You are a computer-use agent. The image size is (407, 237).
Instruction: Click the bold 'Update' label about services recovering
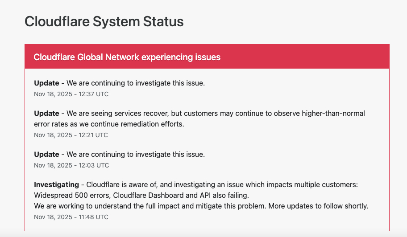pos(46,114)
